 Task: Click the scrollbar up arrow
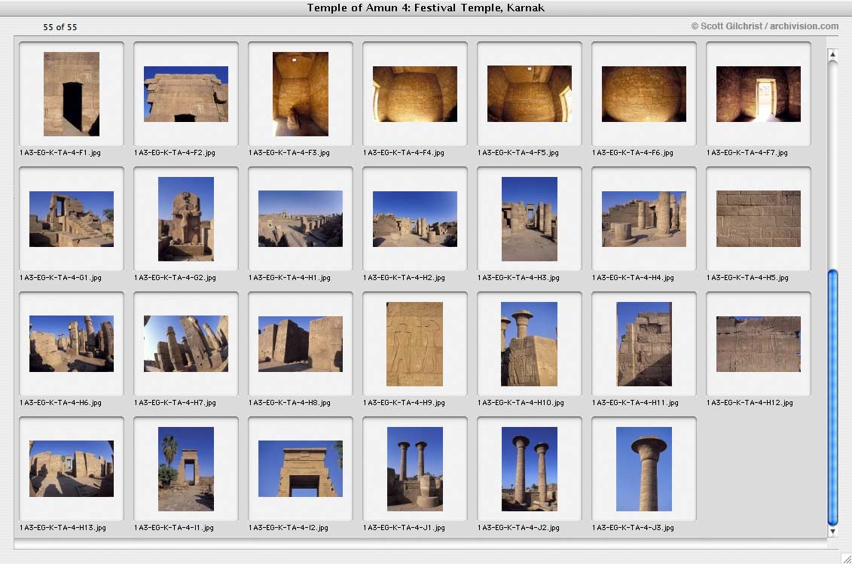coord(832,54)
